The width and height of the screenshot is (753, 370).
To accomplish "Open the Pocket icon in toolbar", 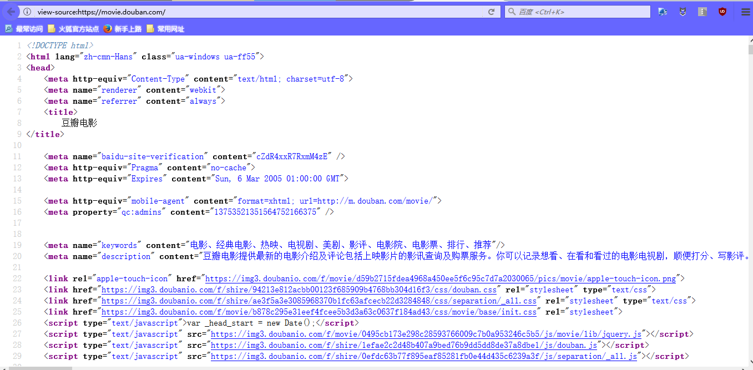I will [683, 12].
